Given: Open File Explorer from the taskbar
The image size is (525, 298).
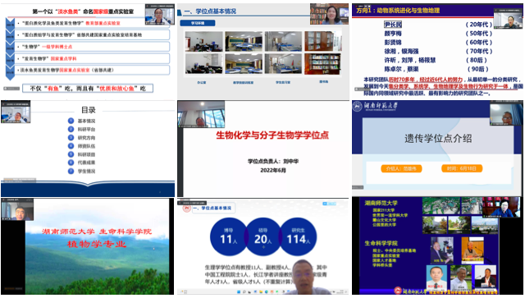Looking at the screenshot, I should click(x=261, y=292).
